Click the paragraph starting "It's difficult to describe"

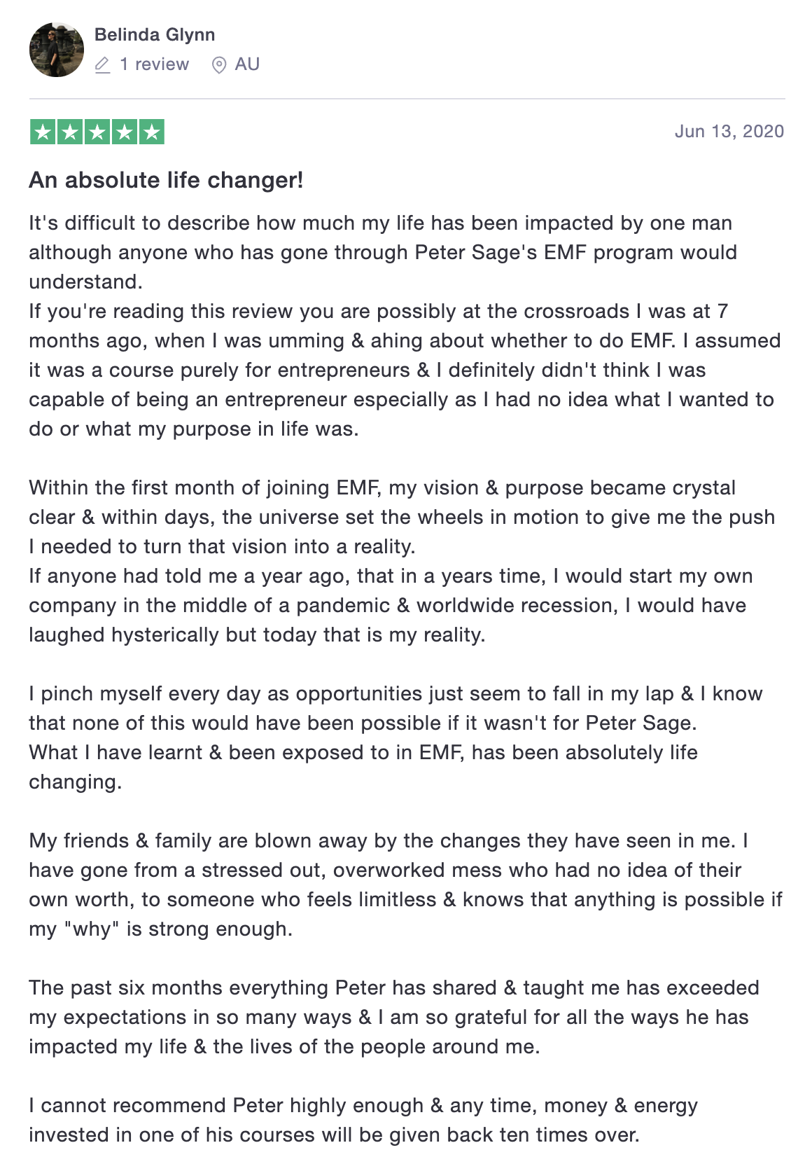381,252
